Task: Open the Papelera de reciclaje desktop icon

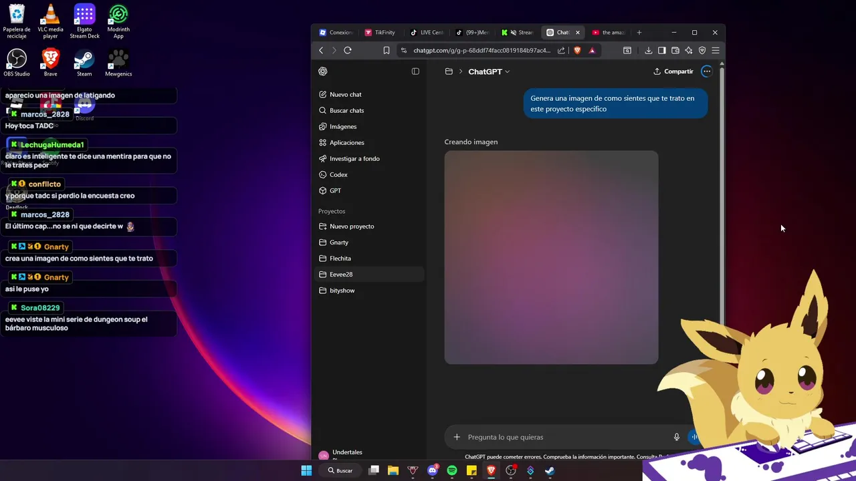Action: pos(17,21)
